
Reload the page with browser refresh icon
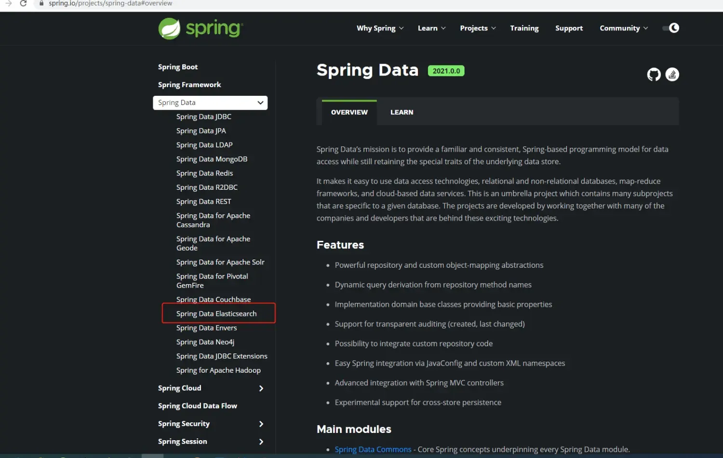[23, 3]
